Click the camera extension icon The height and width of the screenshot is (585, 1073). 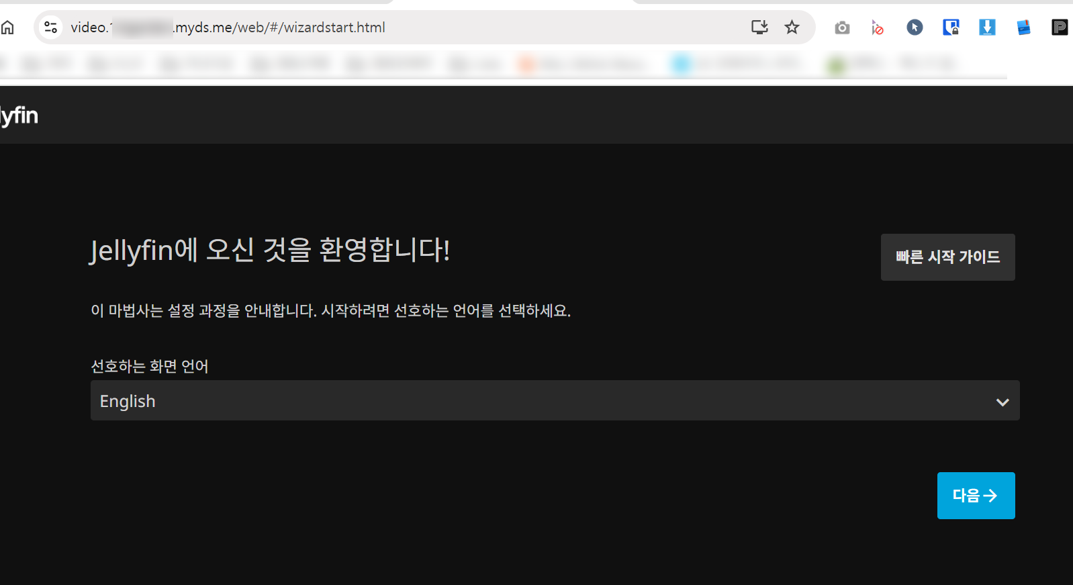[842, 28]
